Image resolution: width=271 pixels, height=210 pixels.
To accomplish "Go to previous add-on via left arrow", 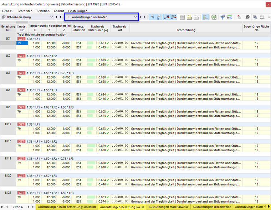I will pos(56,17).
